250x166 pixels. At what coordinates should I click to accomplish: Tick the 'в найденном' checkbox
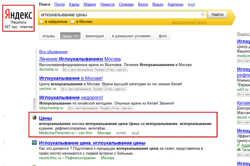click(41, 22)
